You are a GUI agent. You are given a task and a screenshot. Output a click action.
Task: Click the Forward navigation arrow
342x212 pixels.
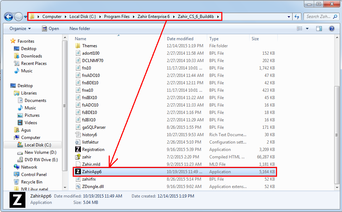point(18,17)
